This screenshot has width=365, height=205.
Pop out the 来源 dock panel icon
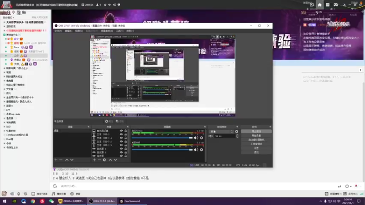coord(128,127)
